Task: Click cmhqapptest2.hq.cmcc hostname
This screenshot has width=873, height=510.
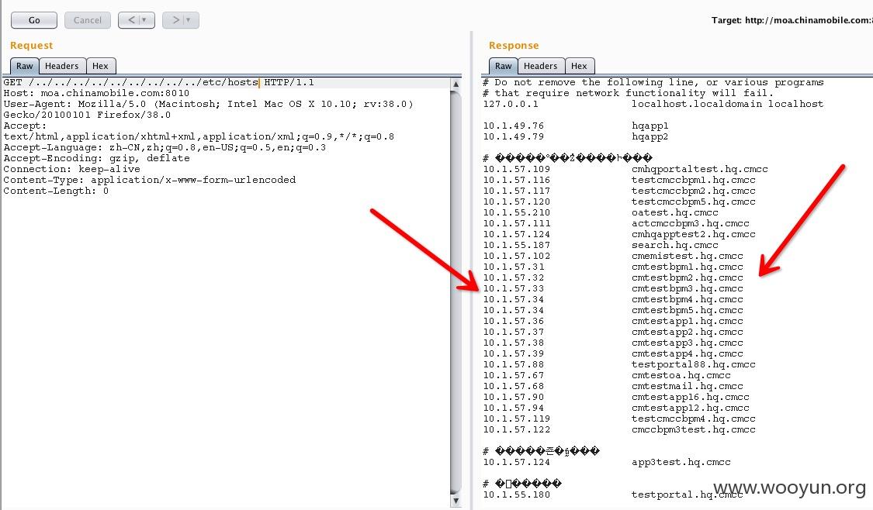Action: (694, 234)
